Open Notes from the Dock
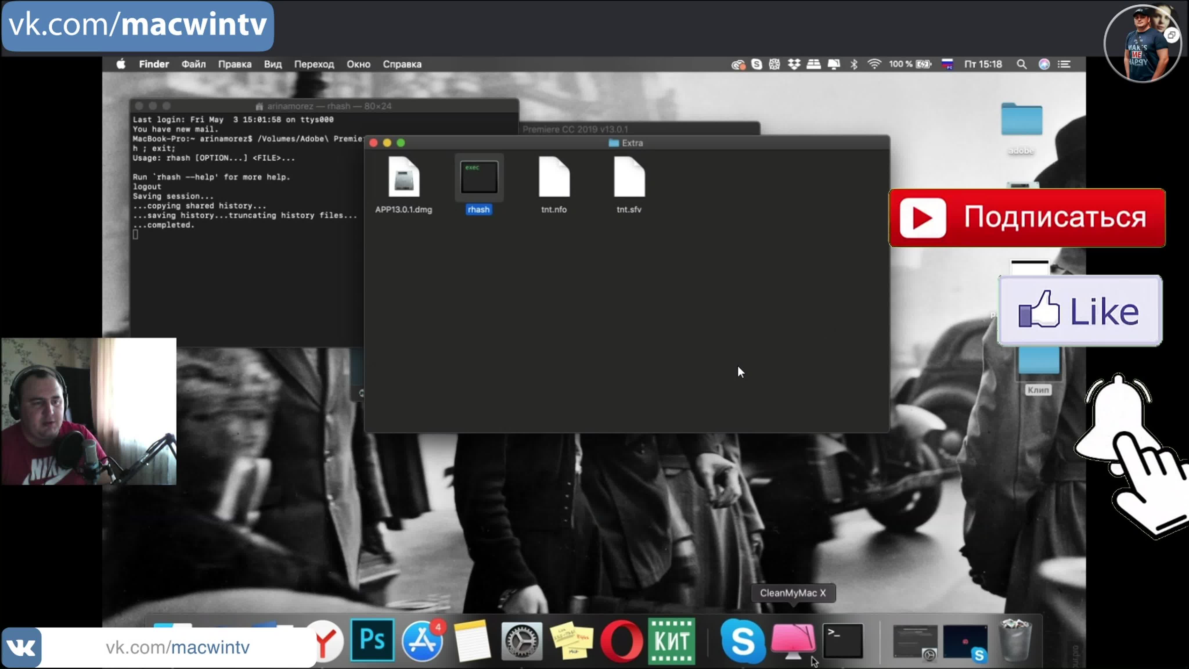Screen dimensions: 1189x669 [472, 640]
